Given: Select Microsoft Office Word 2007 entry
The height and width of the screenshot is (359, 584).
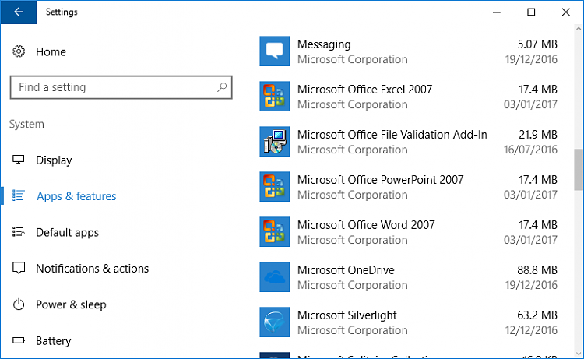Looking at the screenshot, I should [x=409, y=231].
